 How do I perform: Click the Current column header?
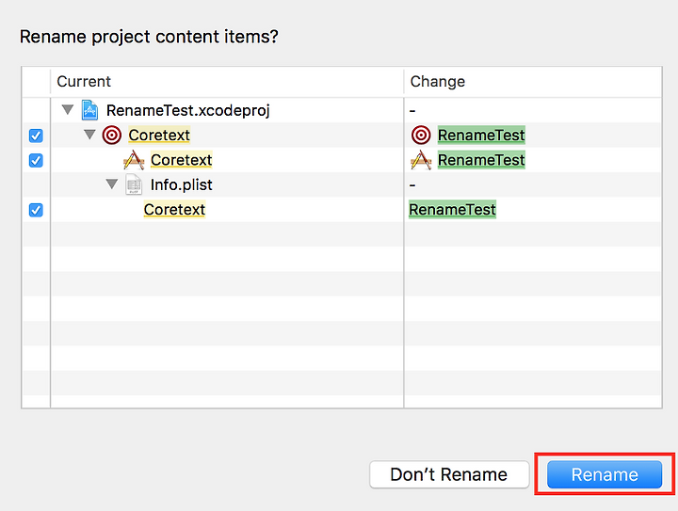click(x=227, y=82)
